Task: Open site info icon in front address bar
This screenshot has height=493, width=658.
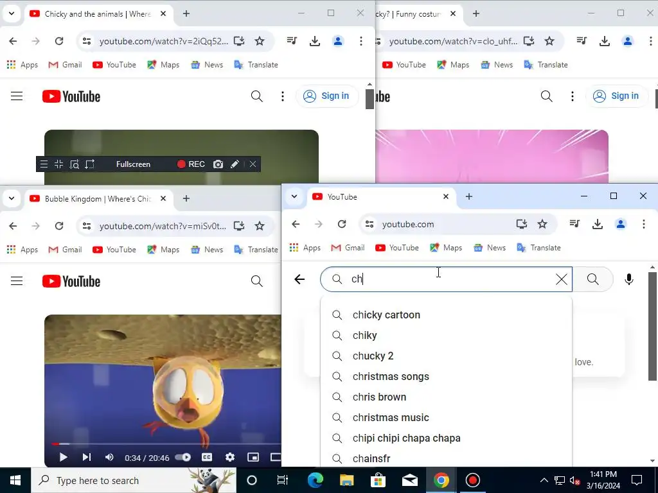Action: pos(369,224)
